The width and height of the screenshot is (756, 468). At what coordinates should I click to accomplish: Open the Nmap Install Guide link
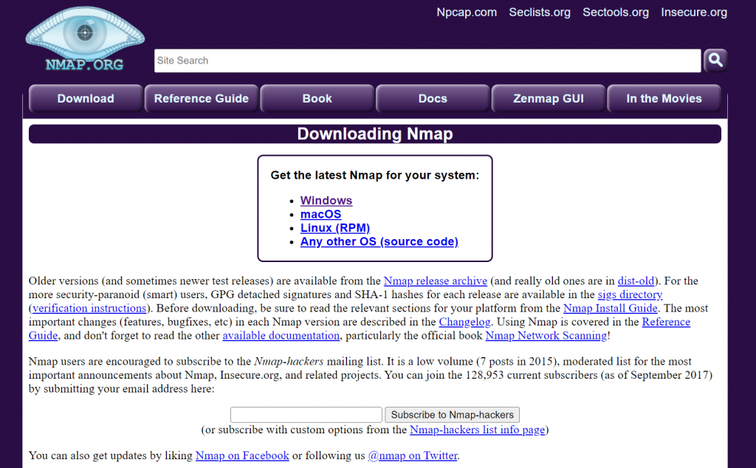point(611,309)
